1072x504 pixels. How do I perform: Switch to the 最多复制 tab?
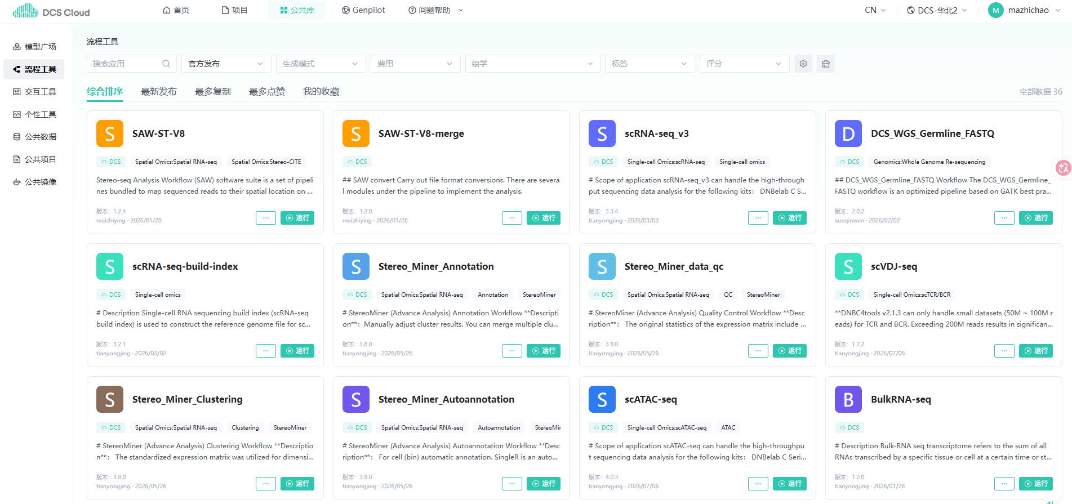point(213,92)
